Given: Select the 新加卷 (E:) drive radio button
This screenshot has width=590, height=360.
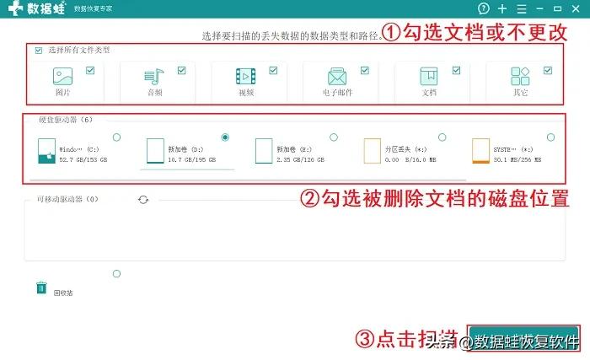Looking at the screenshot, I should click(x=334, y=137).
